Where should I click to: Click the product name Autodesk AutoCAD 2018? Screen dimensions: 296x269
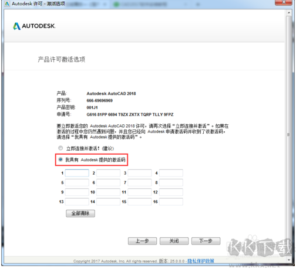111,94
